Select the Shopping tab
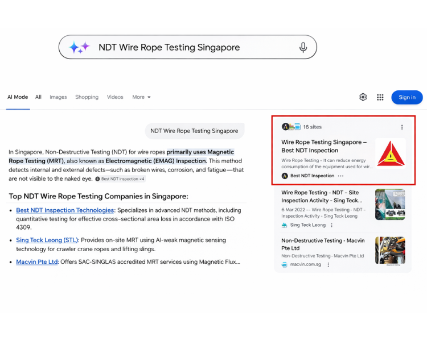This screenshot has width=427, height=341. click(87, 97)
